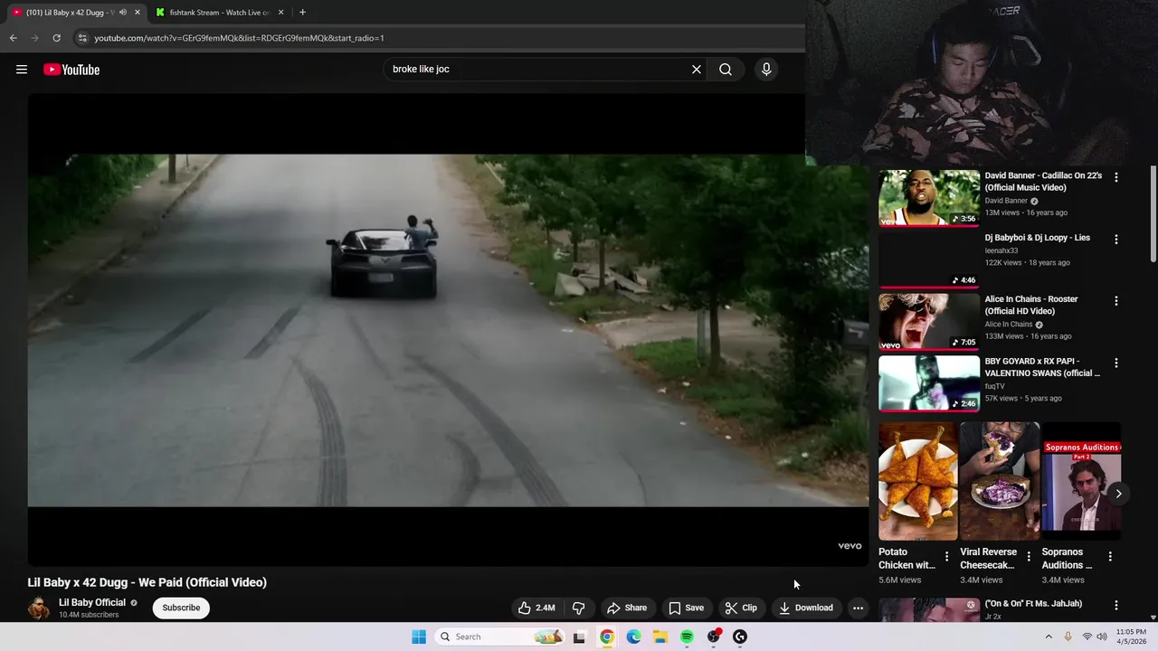Open Potato Chicken short
Image resolution: width=1158 pixels, height=651 pixels.
pyautogui.click(x=917, y=481)
